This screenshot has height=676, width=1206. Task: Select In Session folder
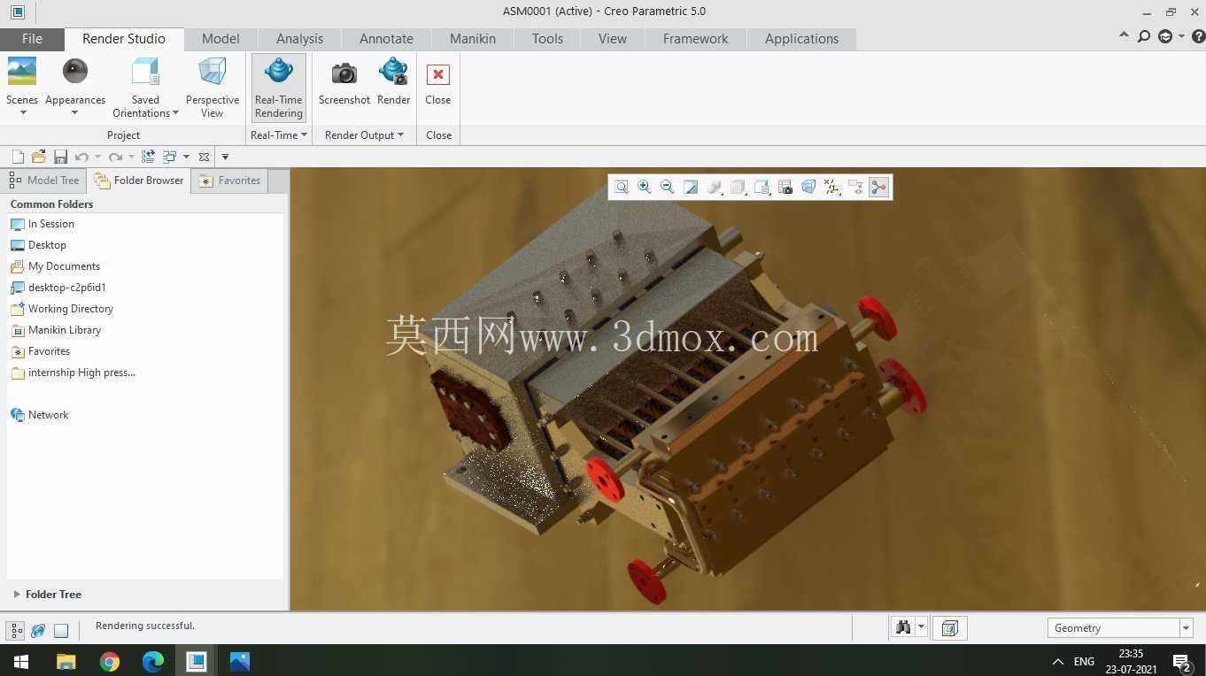pos(42,224)
